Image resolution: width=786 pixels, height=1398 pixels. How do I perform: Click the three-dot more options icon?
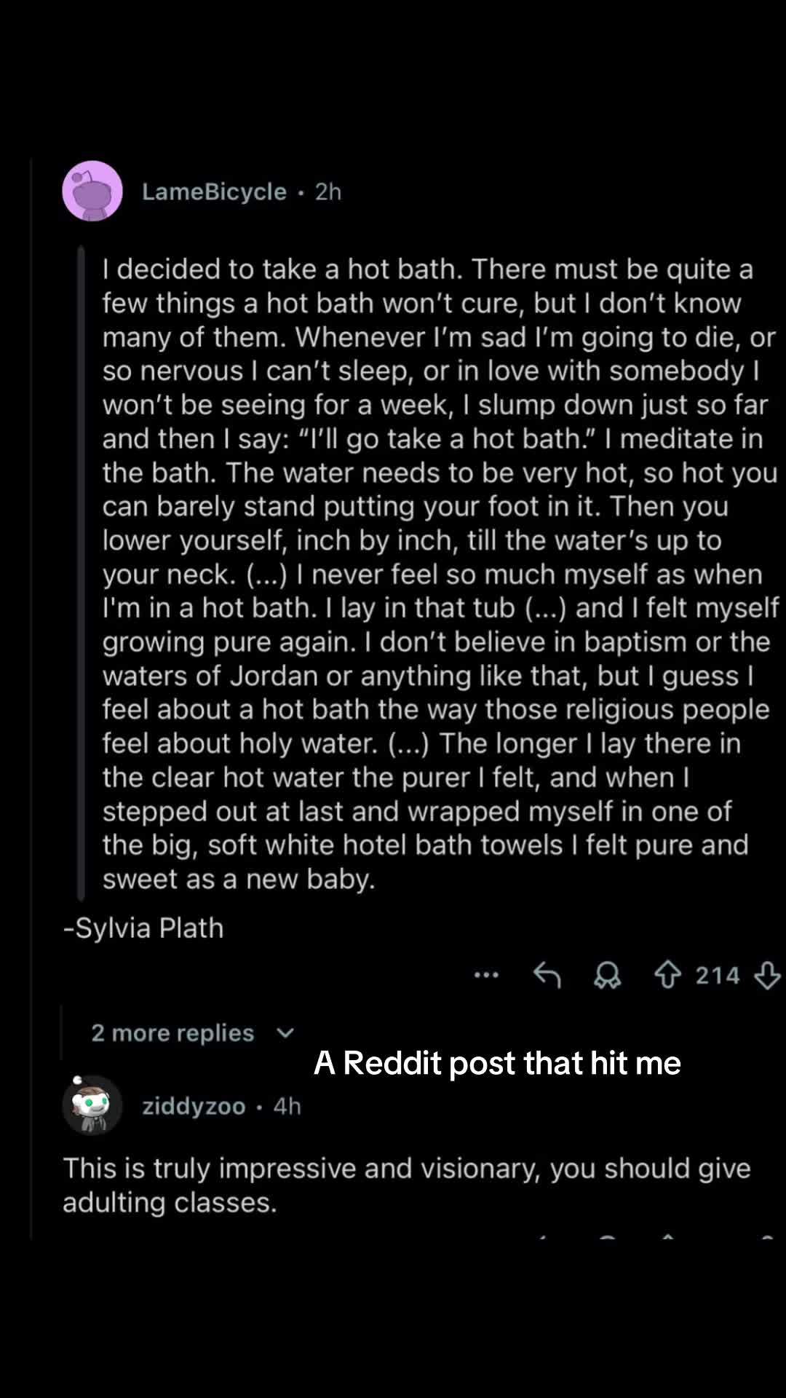486,975
